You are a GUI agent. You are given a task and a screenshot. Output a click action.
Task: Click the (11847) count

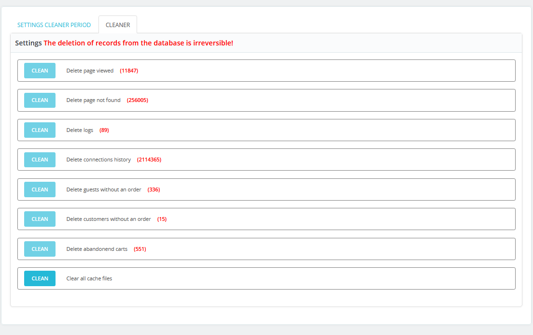click(129, 71)
